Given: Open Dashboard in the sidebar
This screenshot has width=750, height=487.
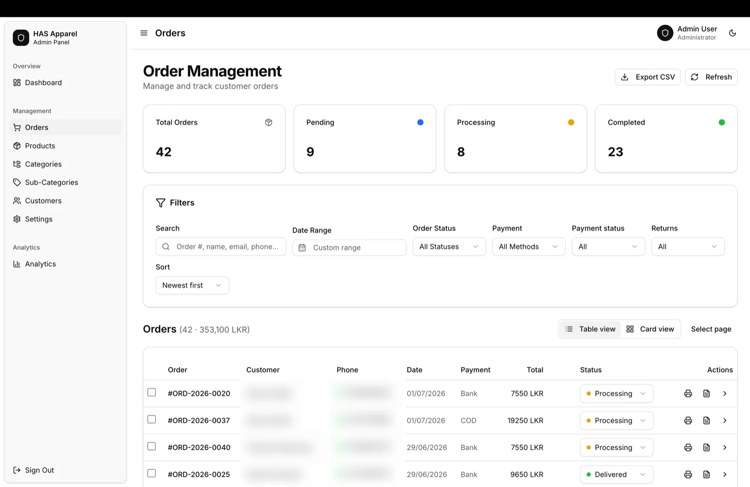Looking at the screenshot, I should click(x=65, y=83).
